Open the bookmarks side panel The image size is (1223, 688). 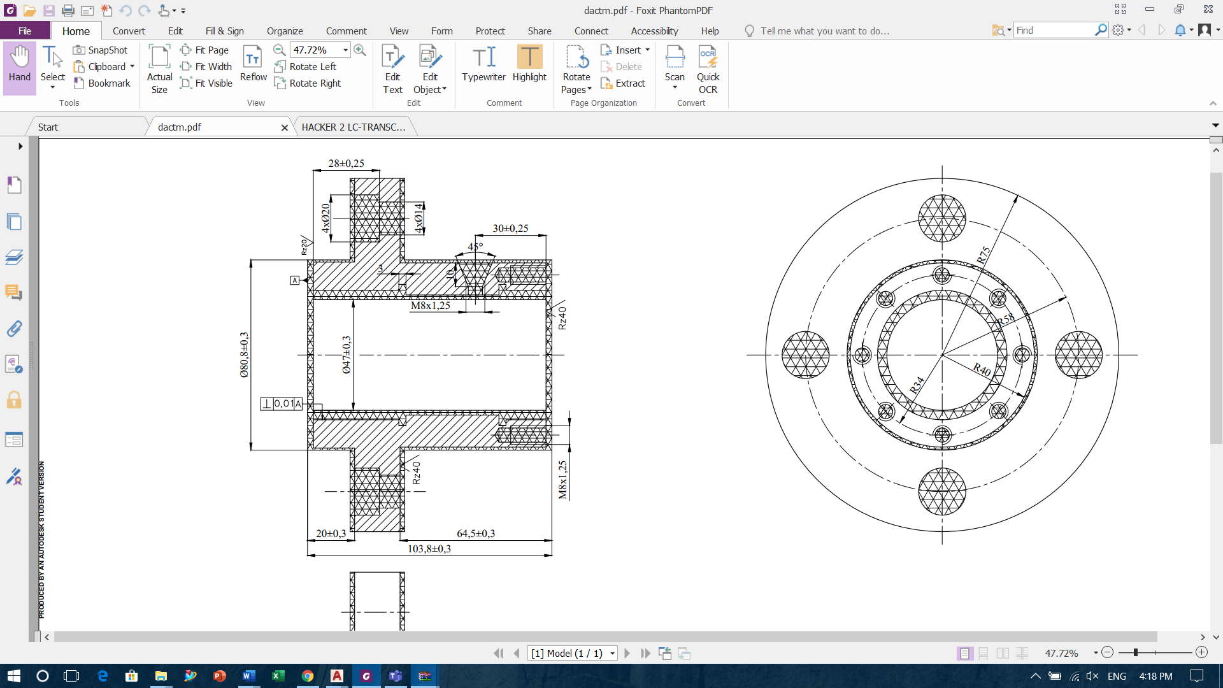click(14, 185)
